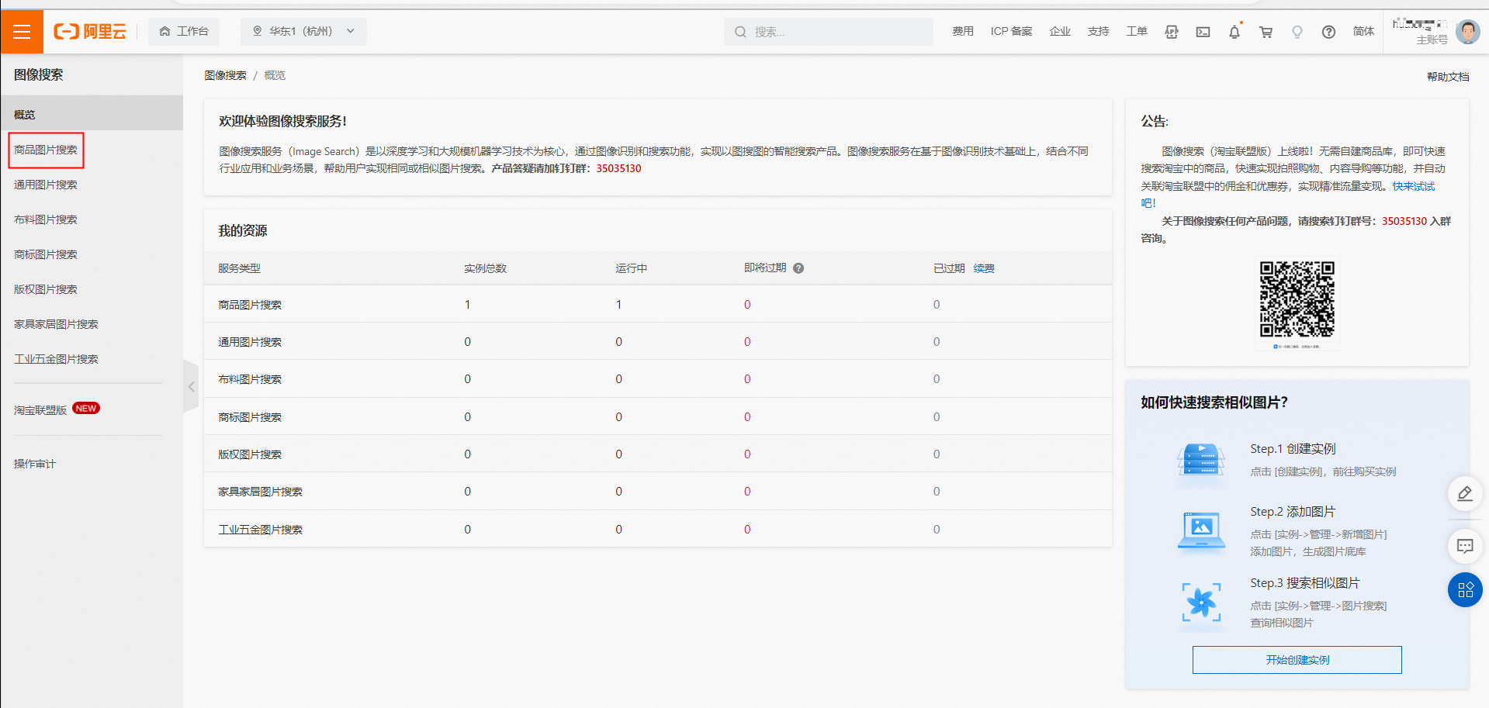This screenshot has width=1489, height=708.
Task: Open the 工单 menu
Action: pyautogui.click(x=1137, y=32)
